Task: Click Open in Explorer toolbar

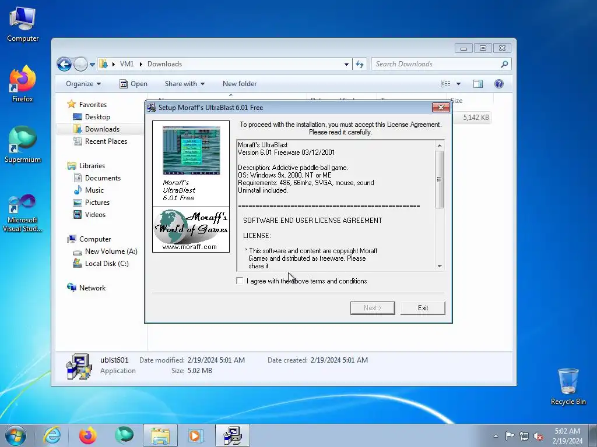Action: tap(134, 84)
